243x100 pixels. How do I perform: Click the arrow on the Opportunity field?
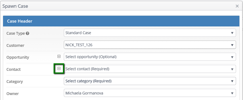[x=232, y=57]
